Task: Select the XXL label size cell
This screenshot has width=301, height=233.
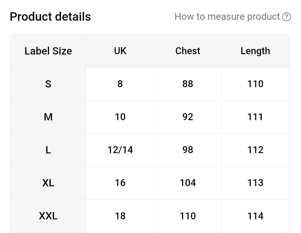Action: point(48,216)
